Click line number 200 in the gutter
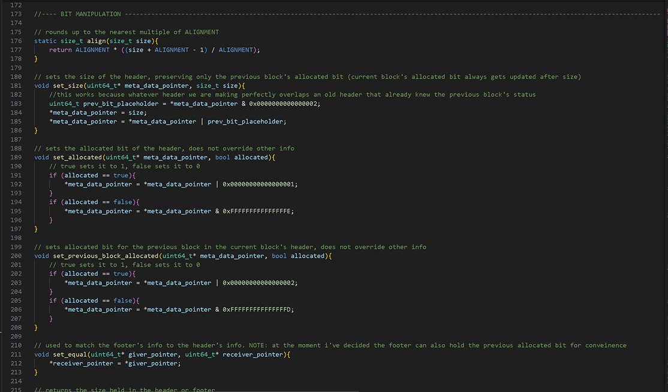 coord(16,256)
